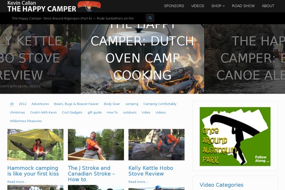
Task: Expand the SHOP dropdown menu
Action: pyautogui.click(x=218, y=6)
